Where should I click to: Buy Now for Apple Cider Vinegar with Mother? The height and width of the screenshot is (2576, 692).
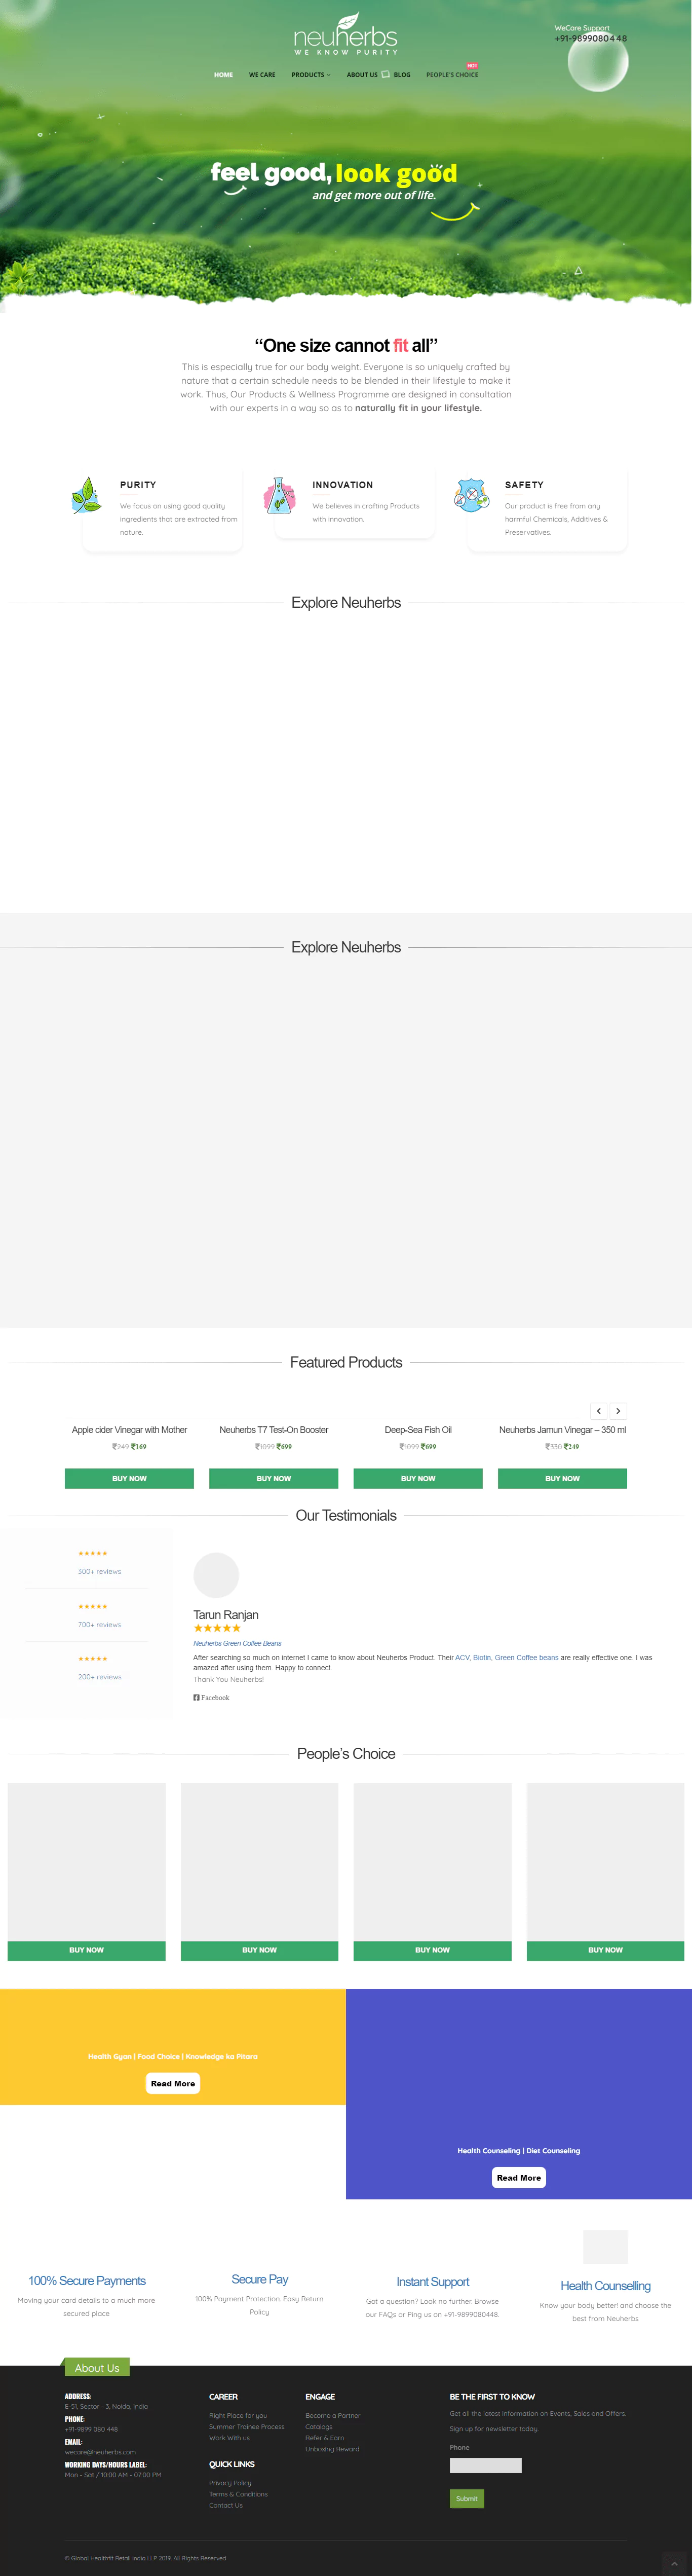click(129, 1478)
